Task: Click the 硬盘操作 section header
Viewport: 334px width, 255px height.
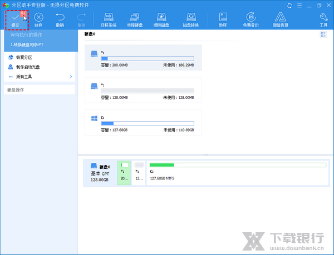Action: [x=40, y=89]
